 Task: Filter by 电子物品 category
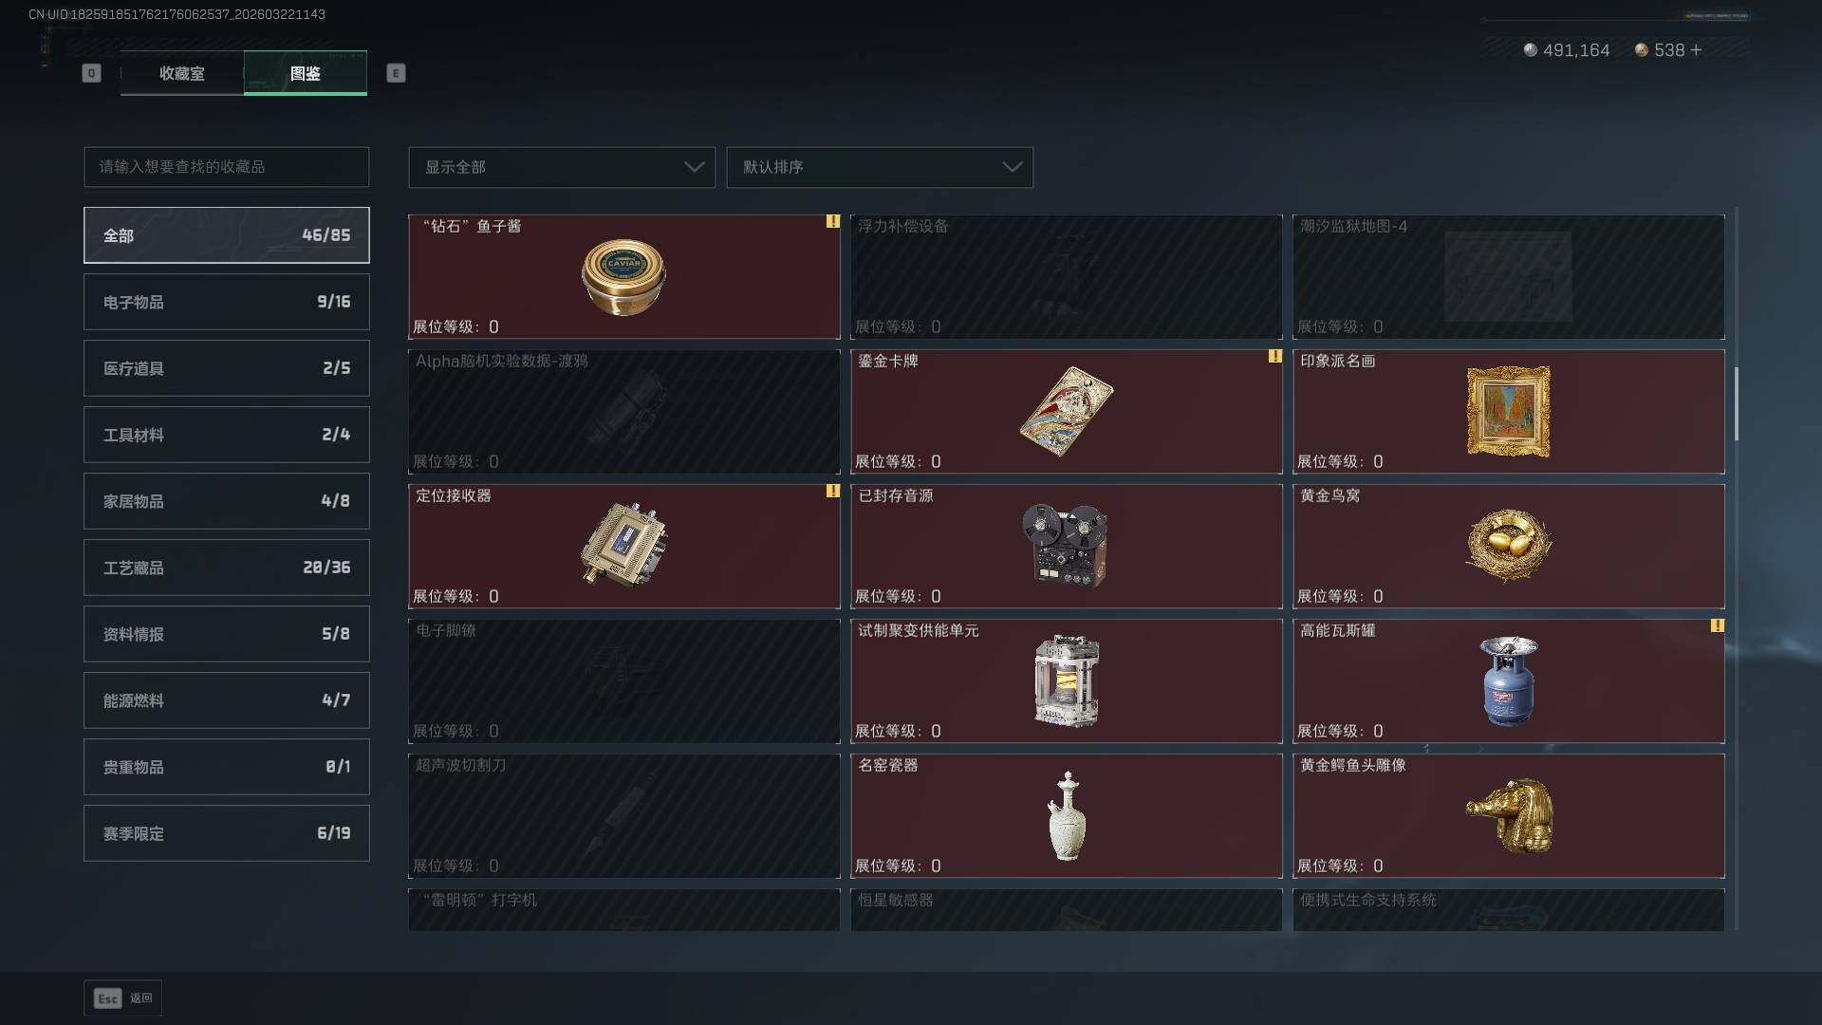tap(227, 302)
